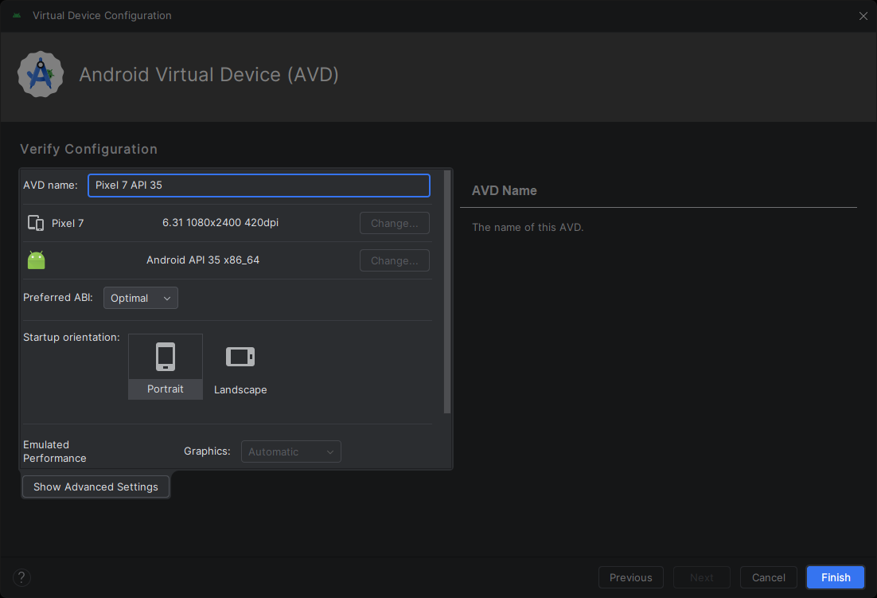Click the 'Startup orientation:' label
This screenshot has height=598, width=877.
(x=72, y=338)
